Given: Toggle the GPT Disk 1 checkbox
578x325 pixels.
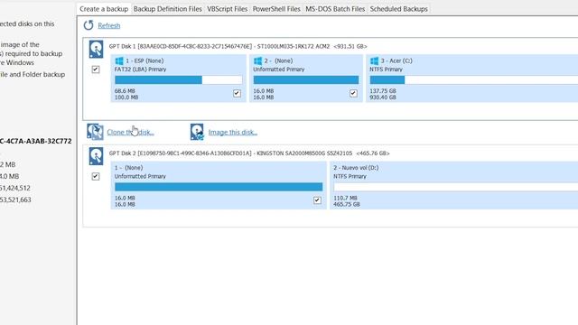Looking at the screenshot, I should 96,70.
